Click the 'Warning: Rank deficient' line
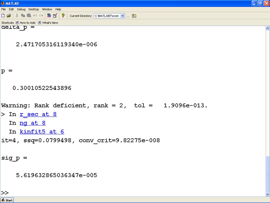 tap(104, 105)
